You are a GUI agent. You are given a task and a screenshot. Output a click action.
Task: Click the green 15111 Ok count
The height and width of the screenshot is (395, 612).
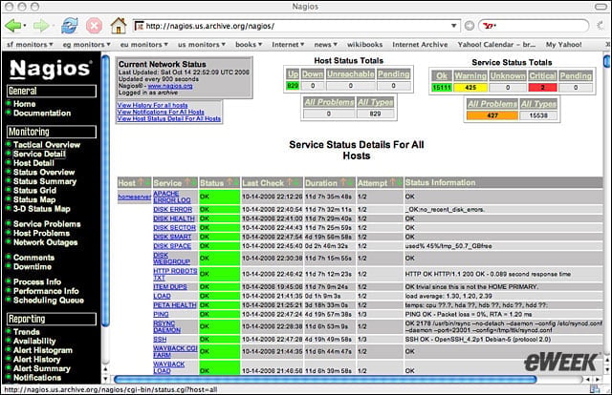tap(442, 87)
